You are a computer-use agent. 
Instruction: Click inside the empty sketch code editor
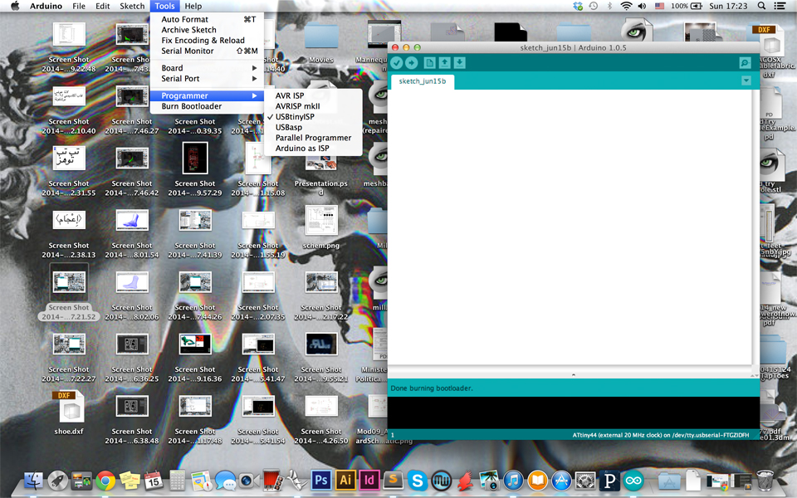click(x=570, y=227)
